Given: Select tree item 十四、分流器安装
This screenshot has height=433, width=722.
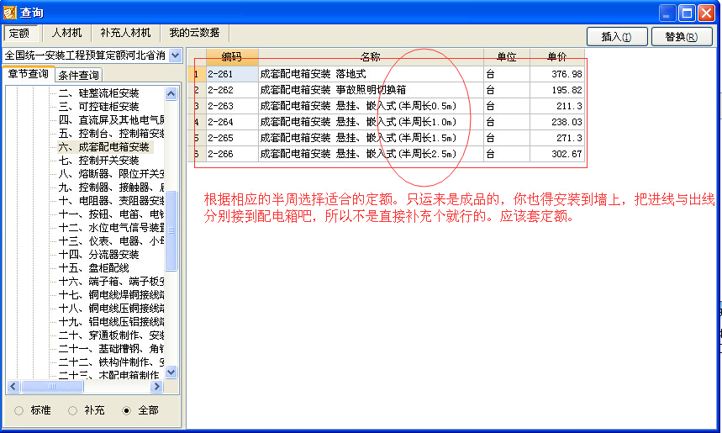Looking at the screenshot, I should pyautogui.click(x=98, y=254).
